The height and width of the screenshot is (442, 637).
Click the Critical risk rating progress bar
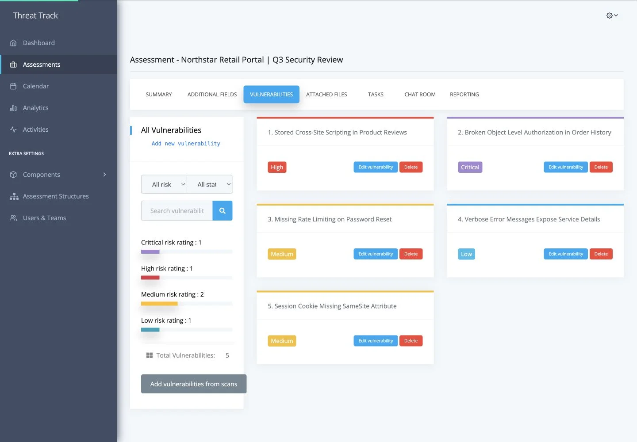pyautogui.click(x=187, y=252)
